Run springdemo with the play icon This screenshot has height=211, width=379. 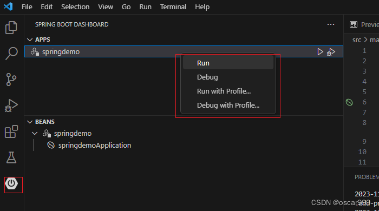click(x=320, y=51)
